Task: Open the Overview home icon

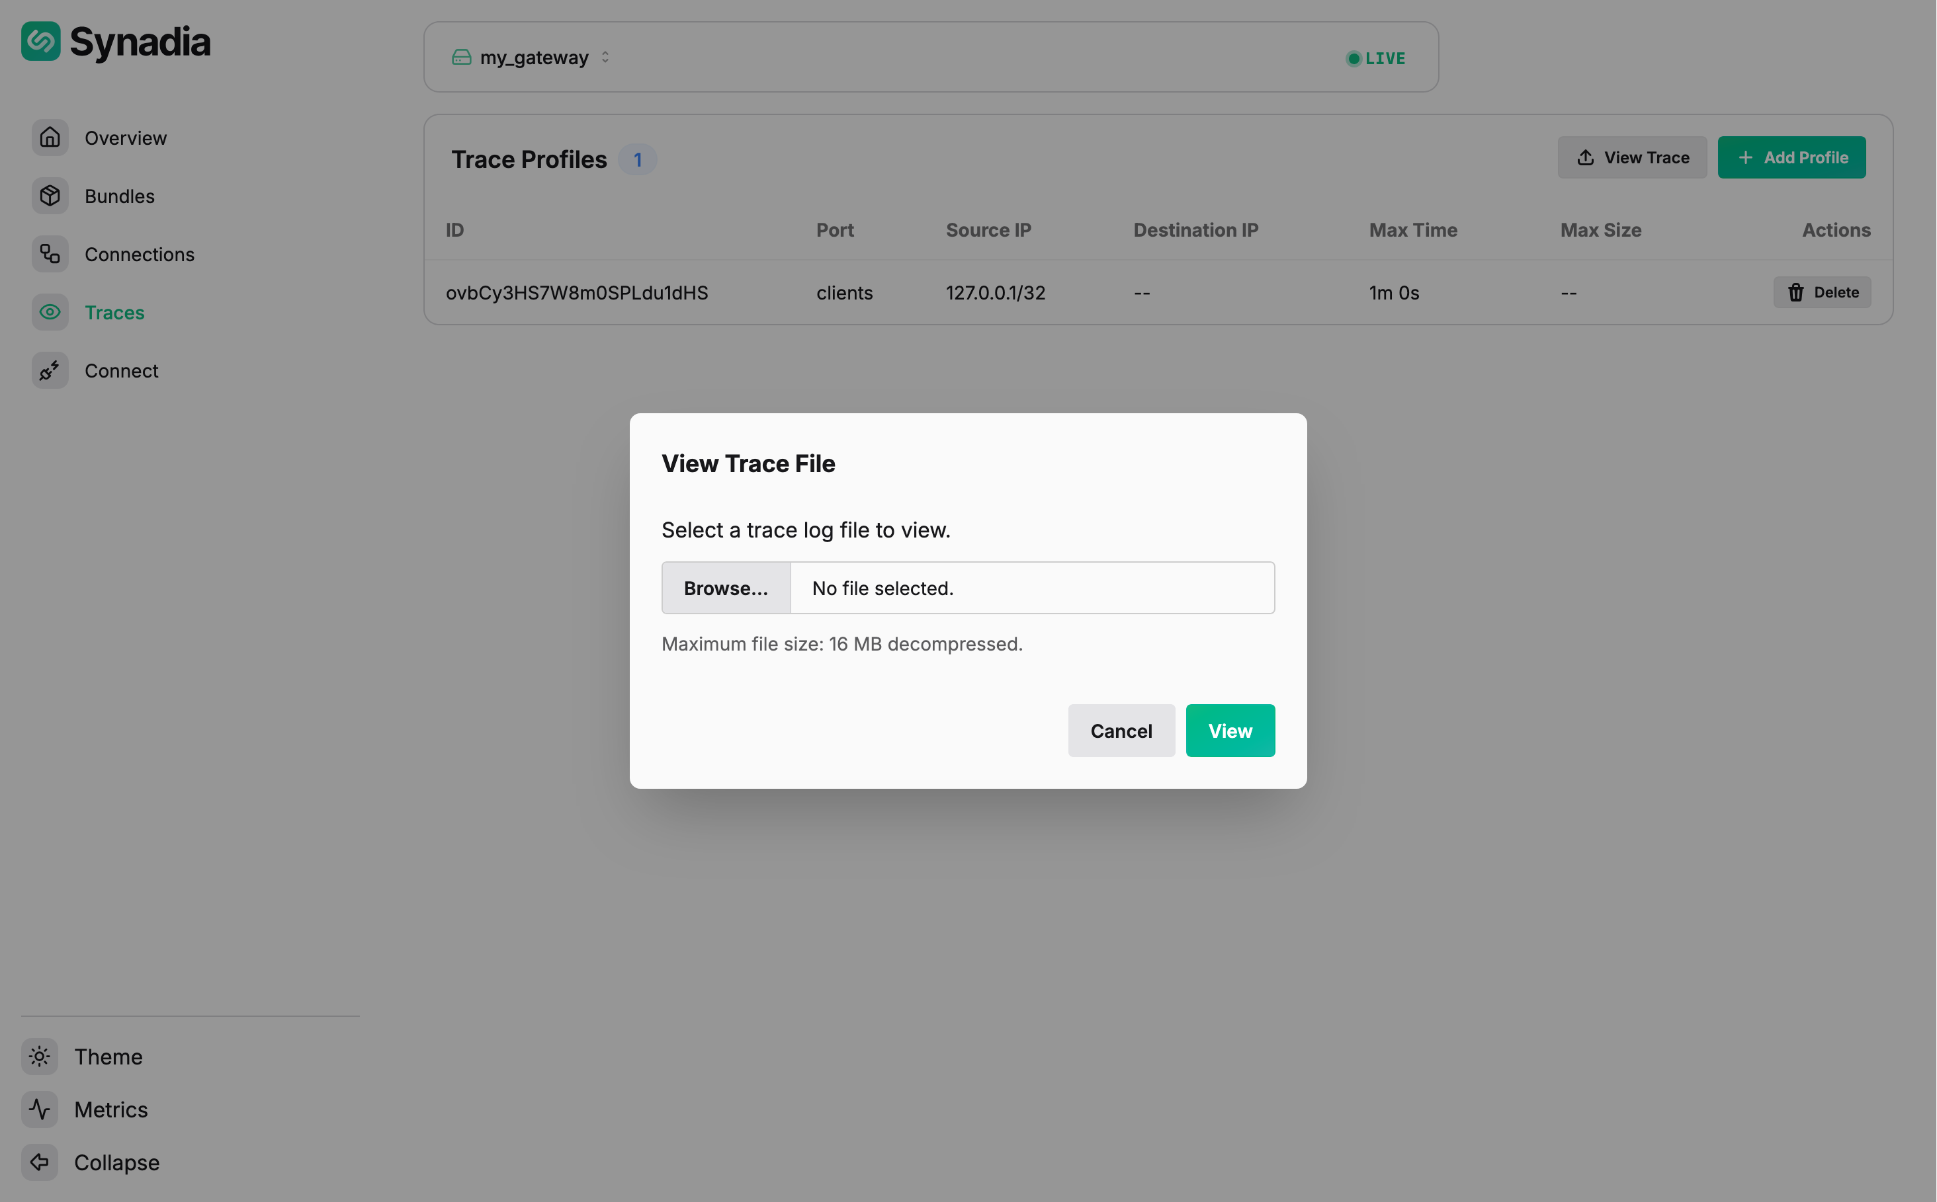Action: (50, 138)
